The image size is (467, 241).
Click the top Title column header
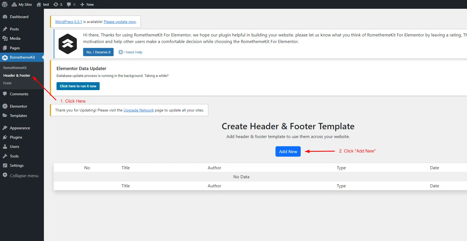click(126, 168)
